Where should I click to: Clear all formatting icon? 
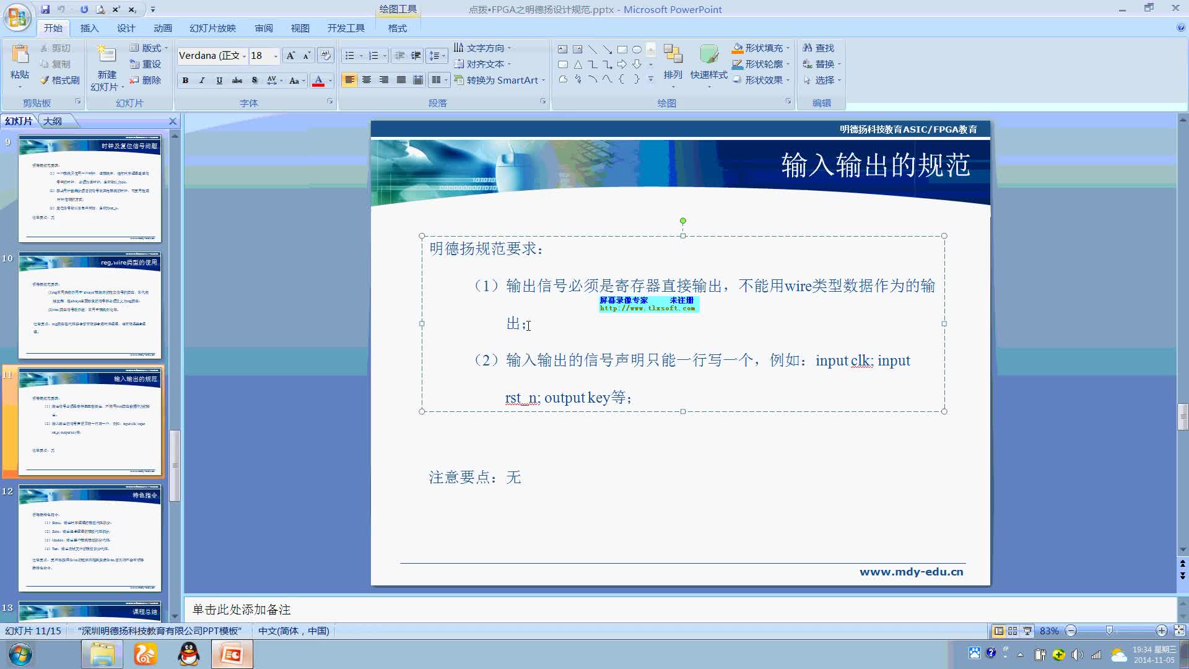click(326, 56)
